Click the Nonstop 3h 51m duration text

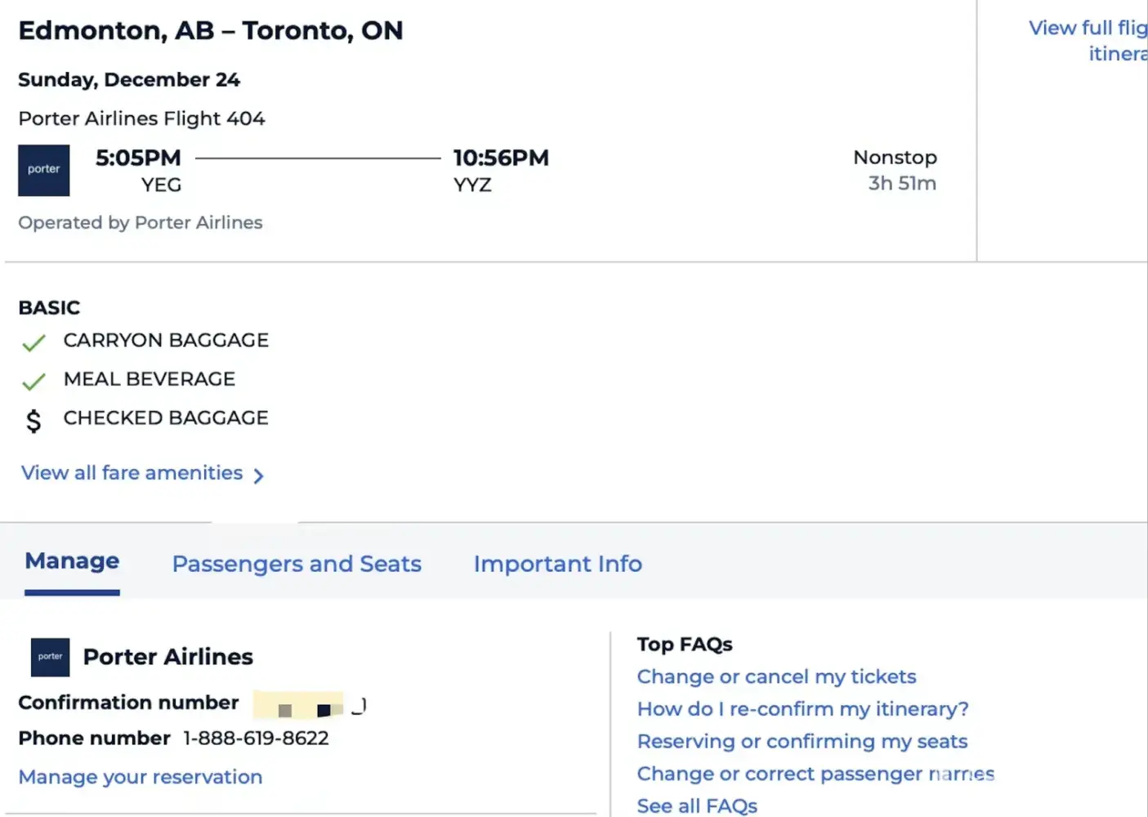[x=895, y=170]
